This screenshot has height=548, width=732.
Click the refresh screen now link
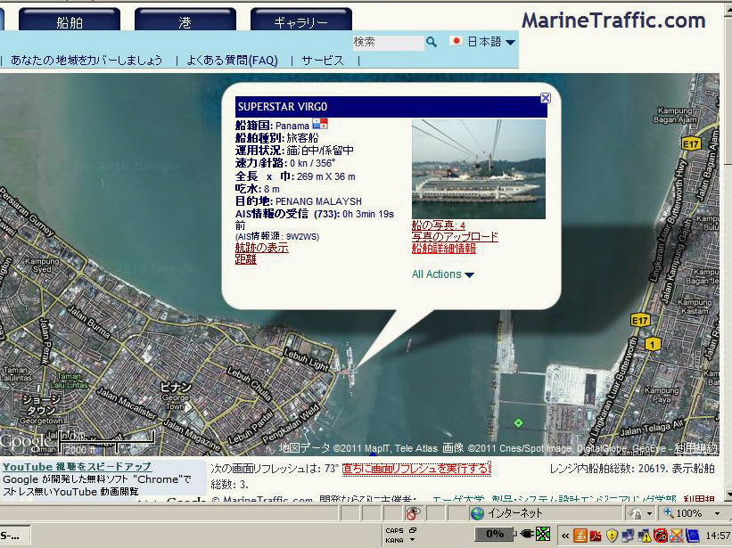tap(416, 468)
